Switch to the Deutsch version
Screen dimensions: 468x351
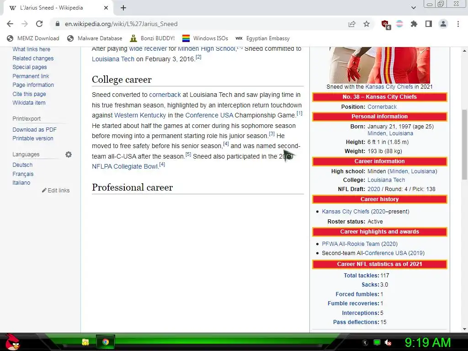pos(22,165)
